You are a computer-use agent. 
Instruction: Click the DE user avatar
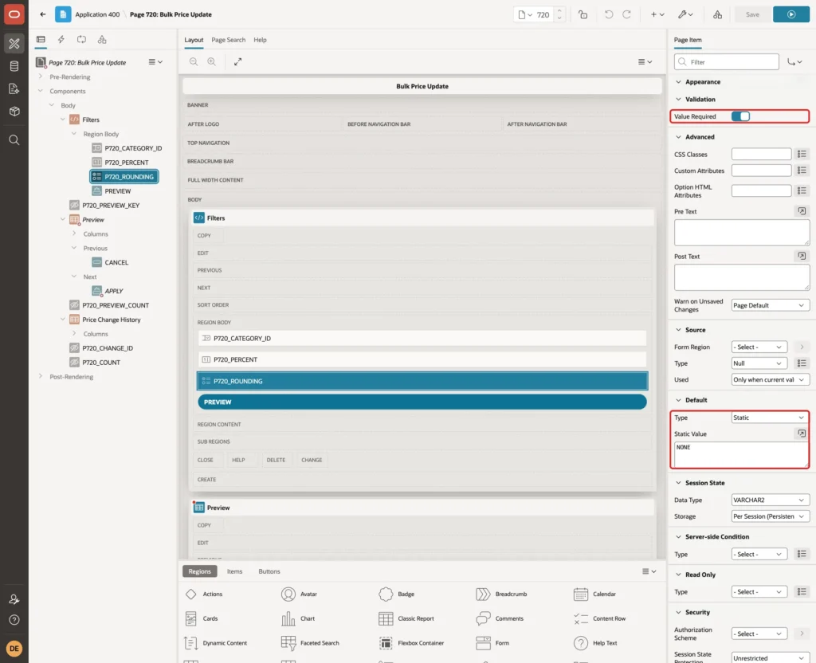[14, 649]
